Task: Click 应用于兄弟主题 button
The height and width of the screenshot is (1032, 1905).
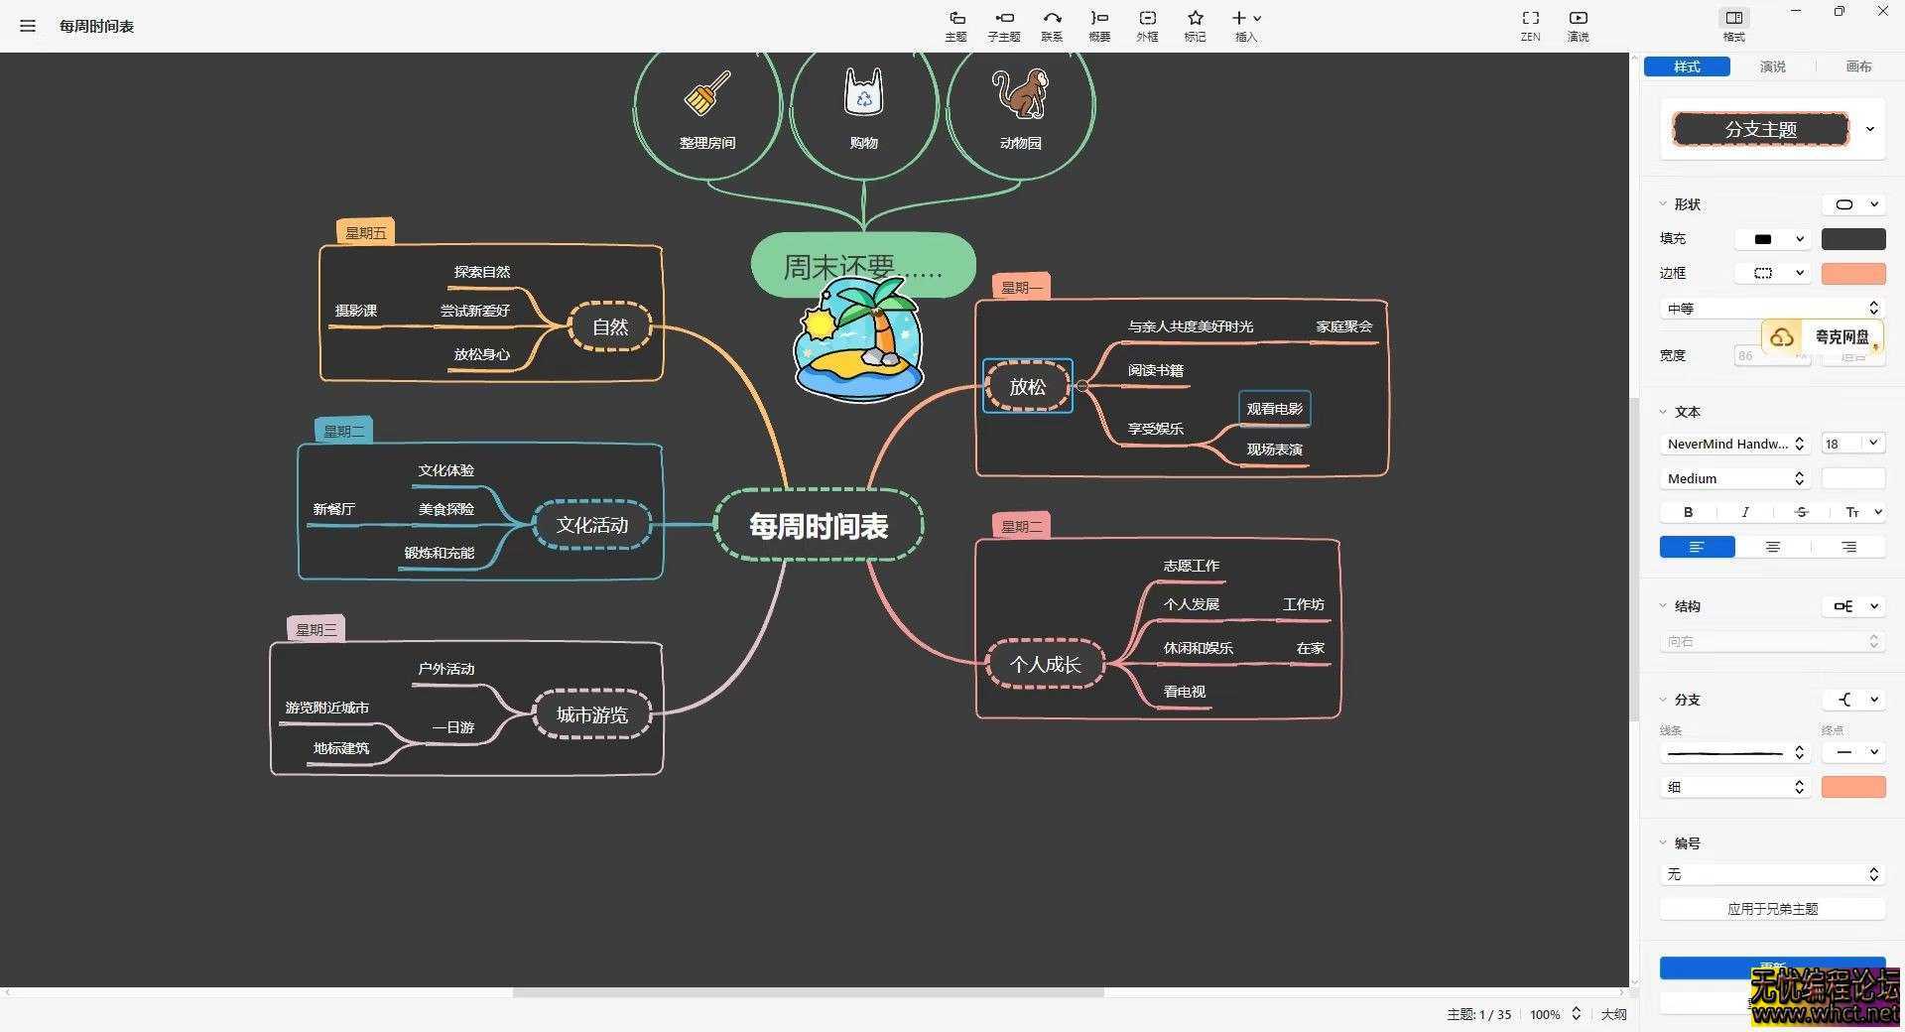Action: [1772, 909]
